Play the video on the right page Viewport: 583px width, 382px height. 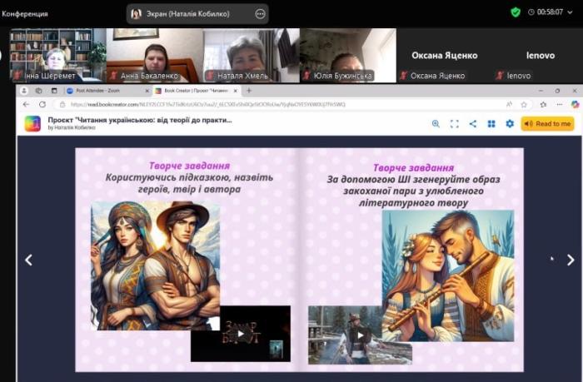(359, 336)
